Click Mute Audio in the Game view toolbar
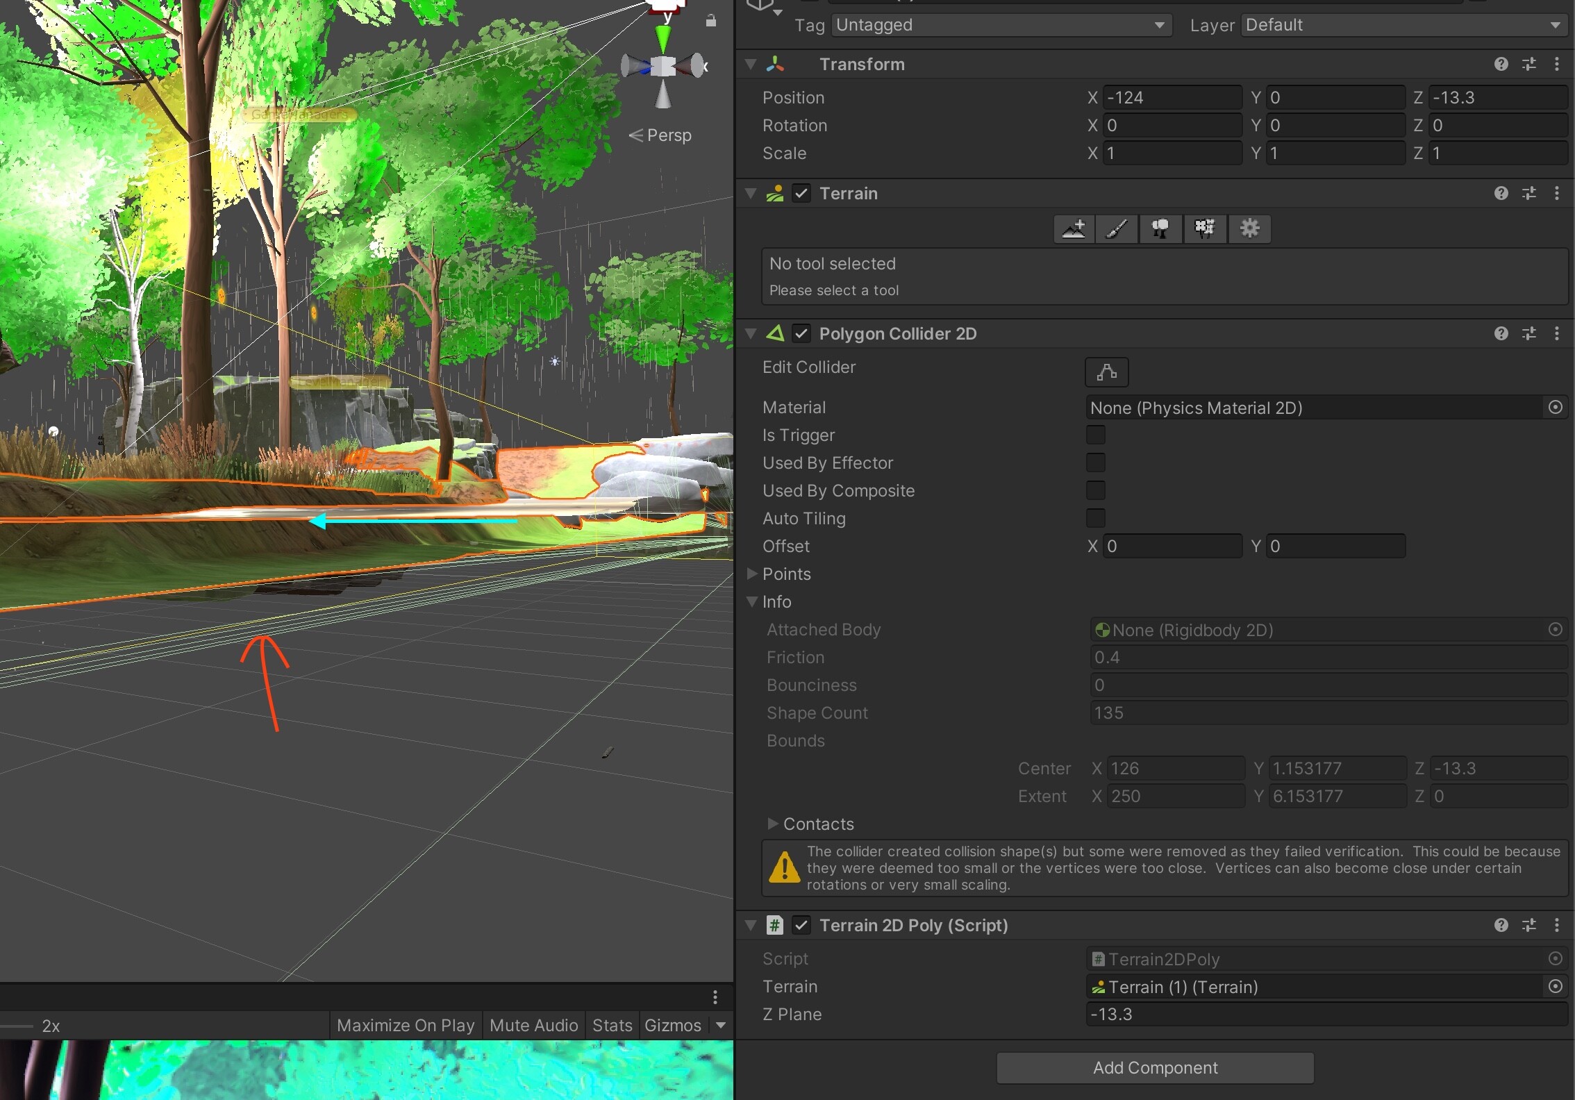 [533, 1025]
